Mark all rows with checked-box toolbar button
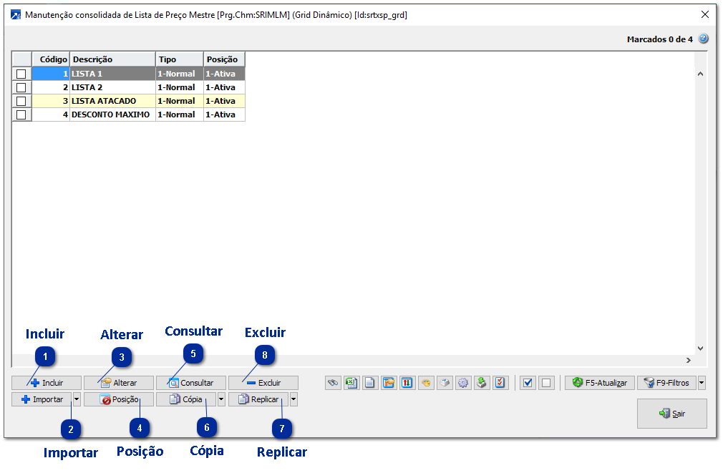Screen dimensions: 723x473 point(528,383)
